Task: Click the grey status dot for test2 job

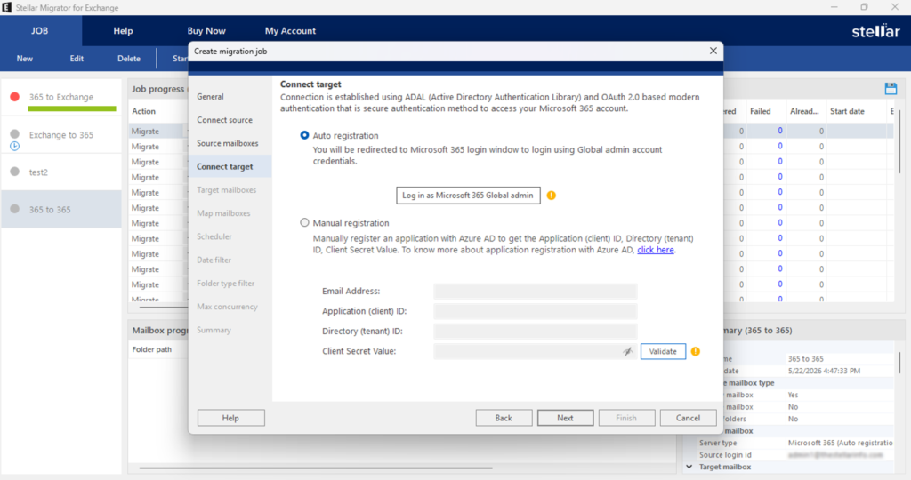Action: [x=15, y=172]
